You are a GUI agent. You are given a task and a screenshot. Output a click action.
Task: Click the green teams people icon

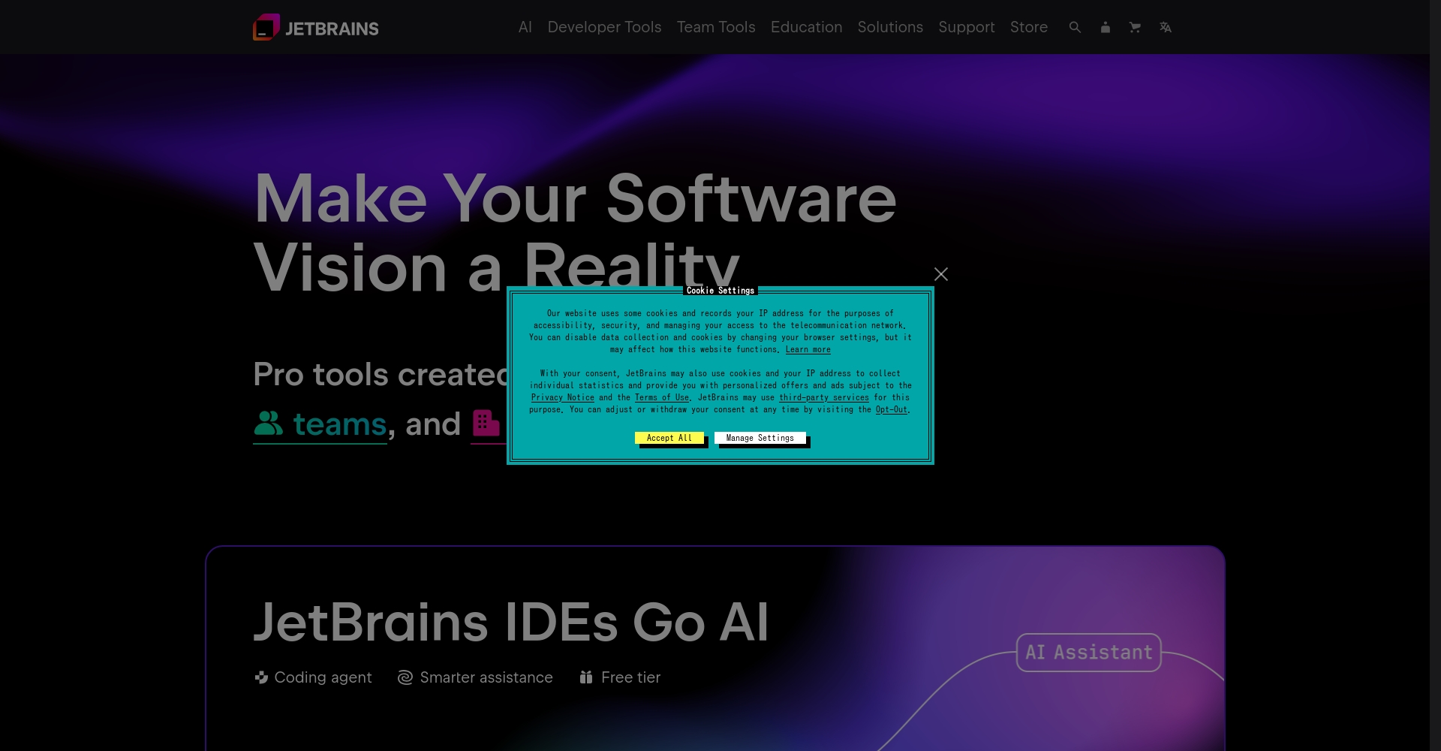(x=268, y=424)
